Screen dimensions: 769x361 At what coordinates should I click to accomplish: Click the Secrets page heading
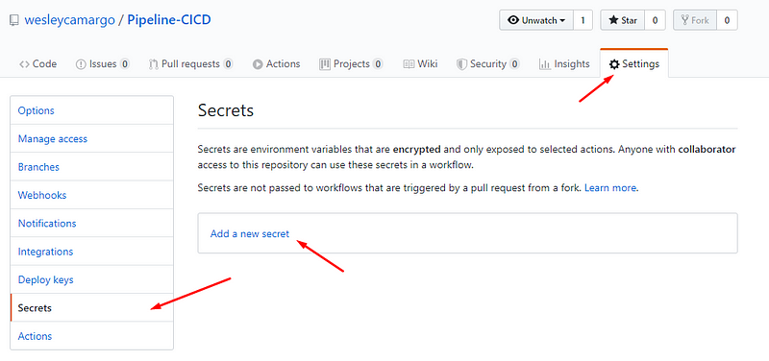click(226, 110)
